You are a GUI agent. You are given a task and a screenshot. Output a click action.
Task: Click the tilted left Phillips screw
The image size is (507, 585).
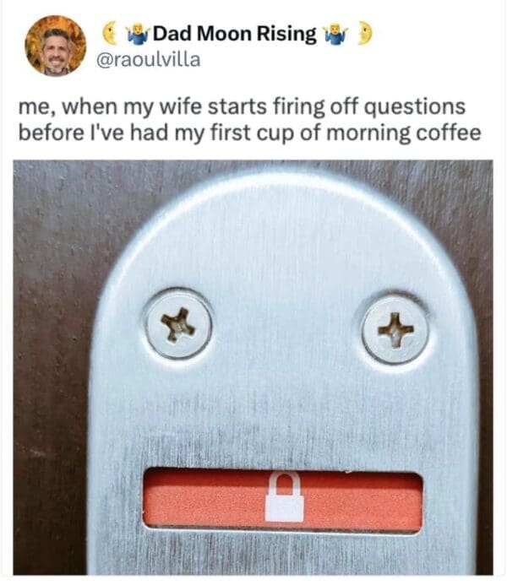179,325
